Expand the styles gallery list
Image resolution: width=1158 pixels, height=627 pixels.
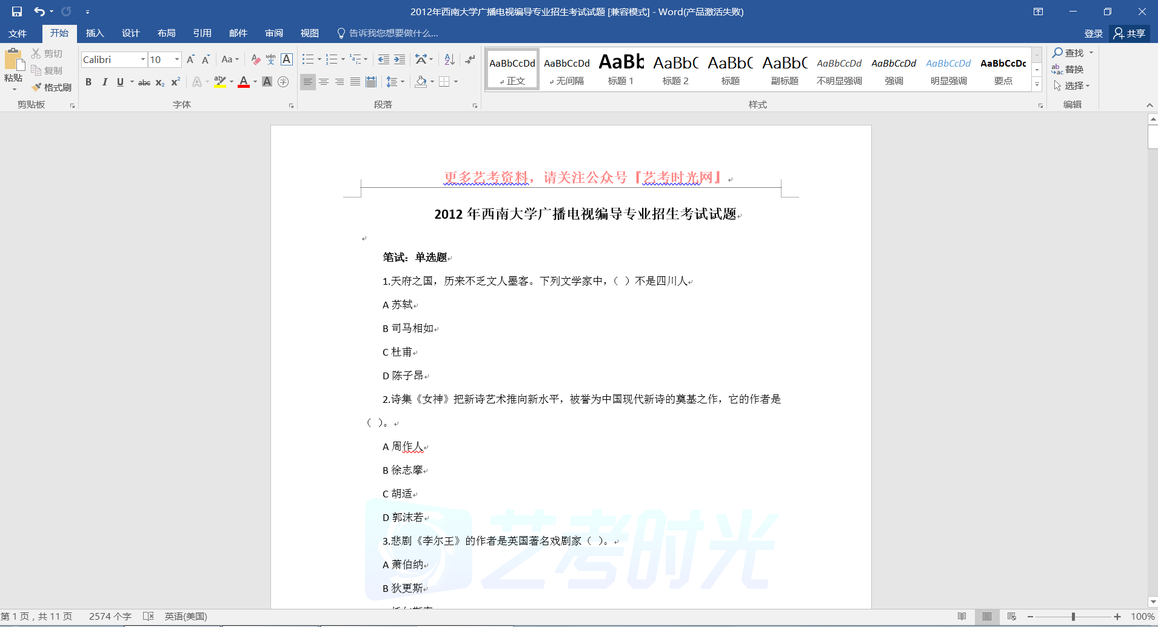pyautogui.click(x=1037, y=85)
